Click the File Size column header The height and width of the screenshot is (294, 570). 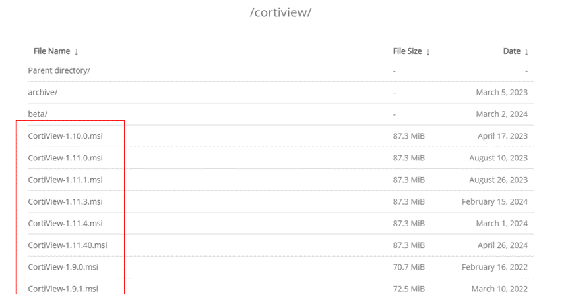pos(407,51)
